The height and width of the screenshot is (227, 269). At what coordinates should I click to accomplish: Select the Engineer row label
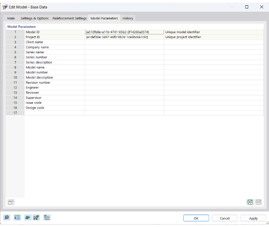point(55,88)
